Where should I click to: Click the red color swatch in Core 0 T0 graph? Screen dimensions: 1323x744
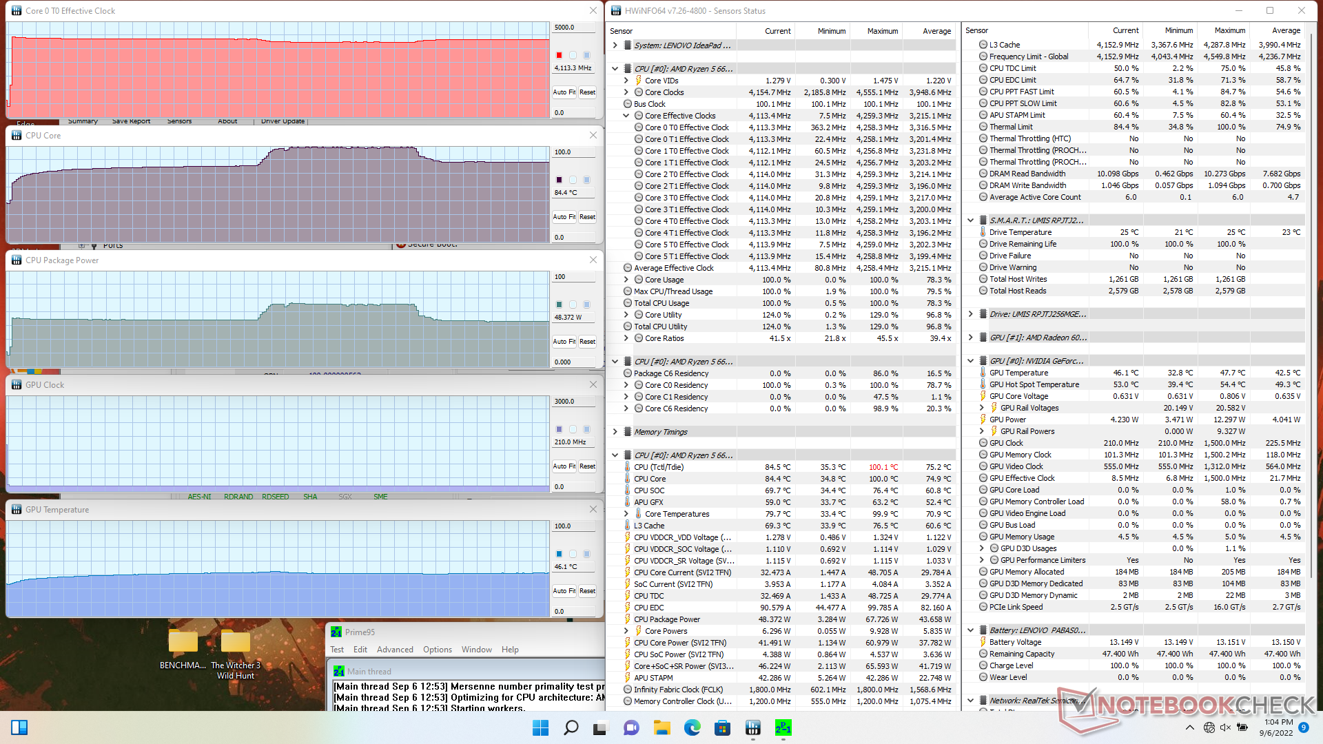click(x=559, y=55)
